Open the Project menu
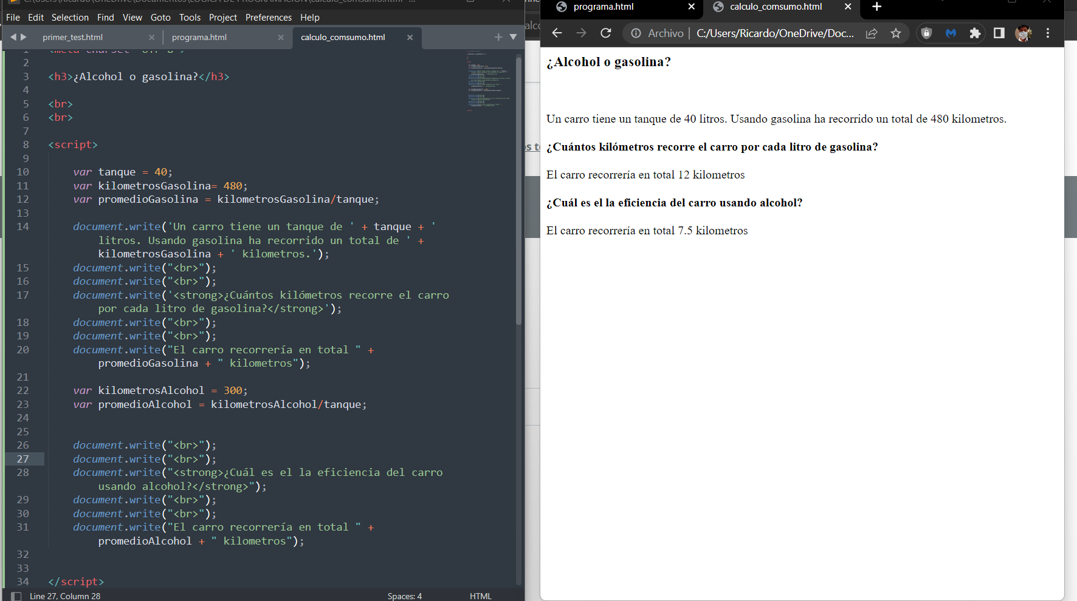 click(223, 18)
